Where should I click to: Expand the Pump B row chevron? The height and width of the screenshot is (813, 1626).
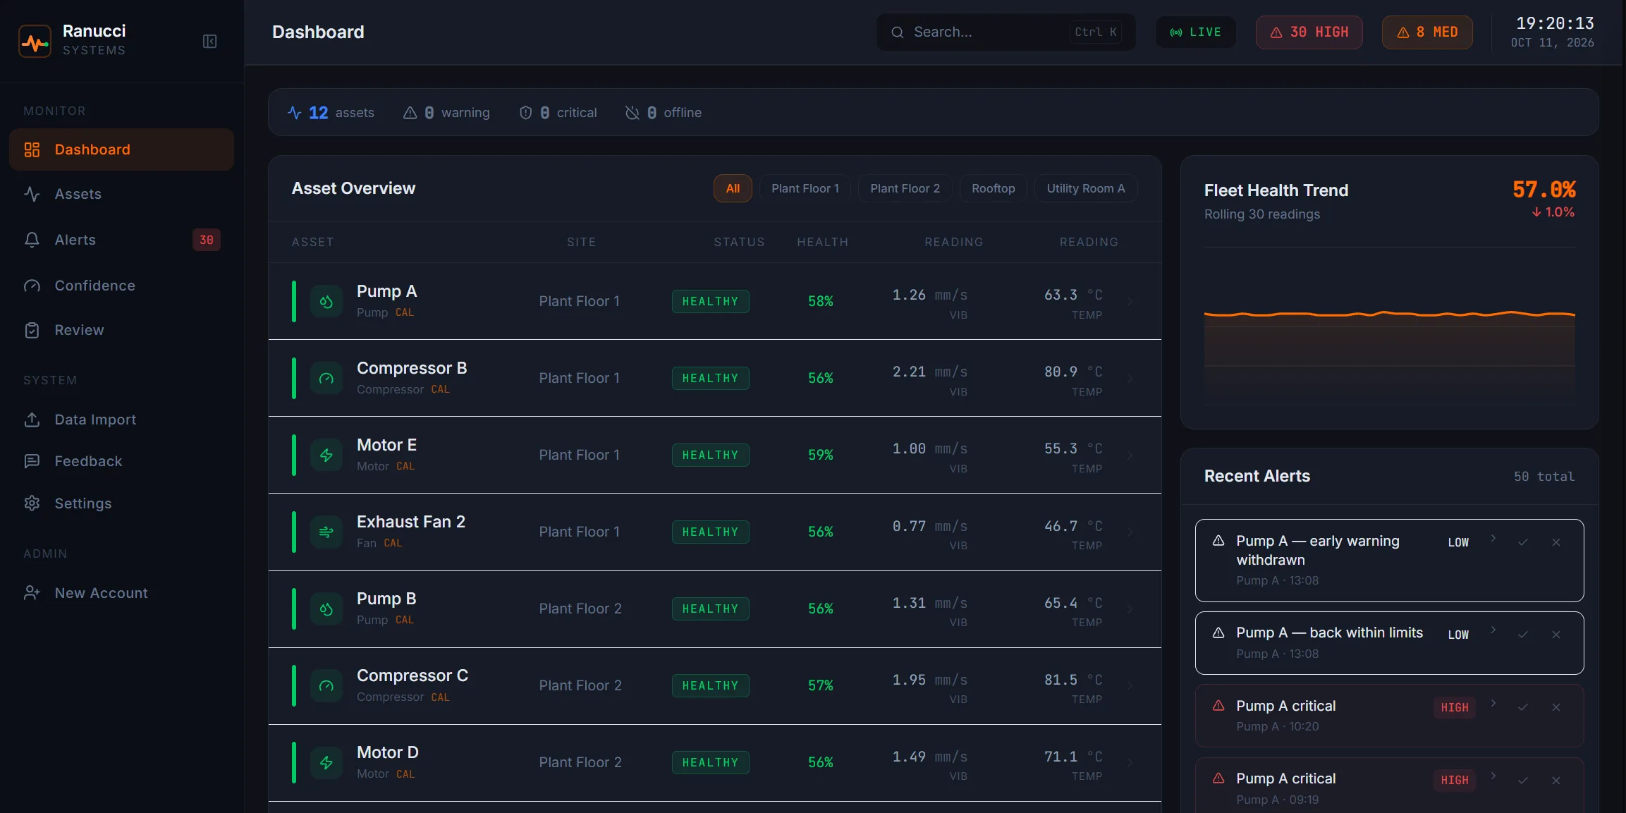pyautogui.click(x=1130, y=609)
